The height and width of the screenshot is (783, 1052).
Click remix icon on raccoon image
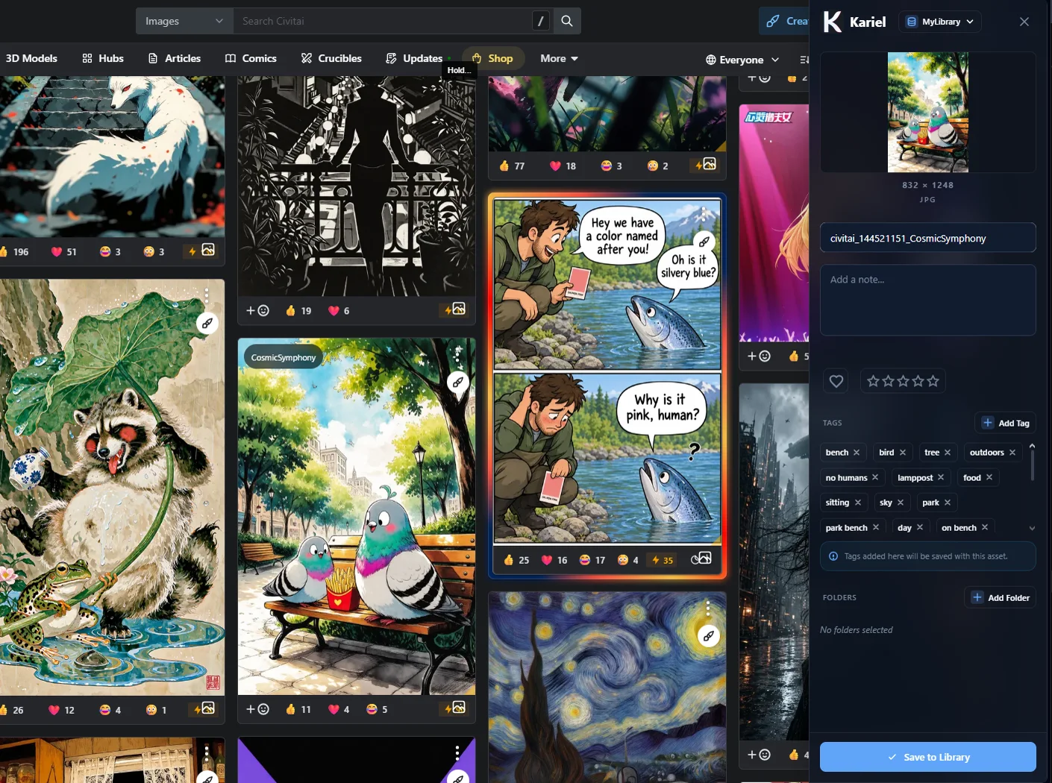pyautogui.click(x=207, y=323)
